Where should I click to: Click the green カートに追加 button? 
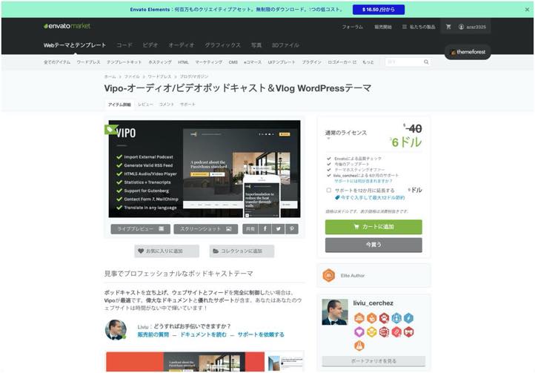tap(373, 227)
